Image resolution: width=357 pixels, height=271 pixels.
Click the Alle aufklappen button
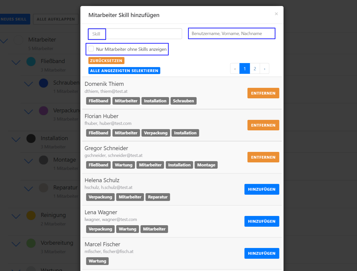(x=56, y=19)
